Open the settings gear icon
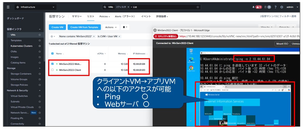Image resolution: width=304 pixels, height=129 pixels. 282,7
